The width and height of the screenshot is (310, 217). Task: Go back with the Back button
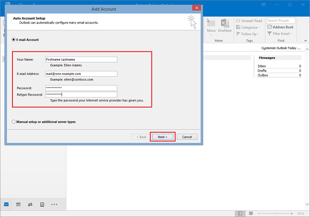pos(141,137)
